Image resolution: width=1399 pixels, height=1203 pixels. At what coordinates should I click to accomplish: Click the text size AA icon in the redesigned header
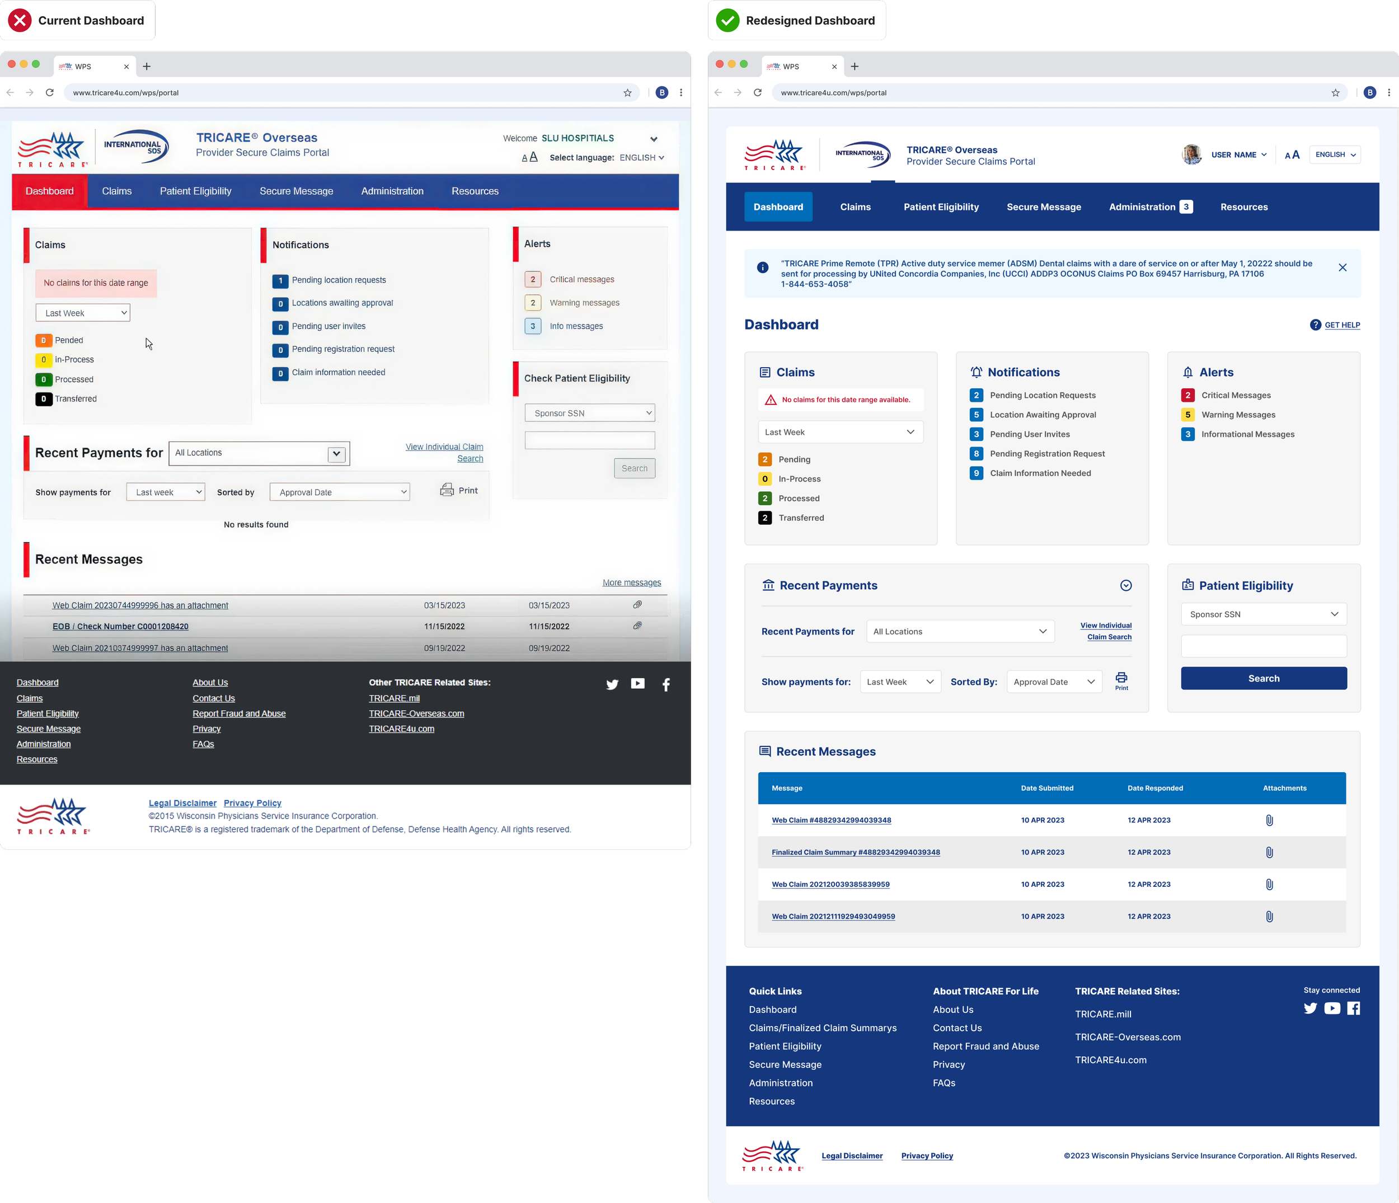click(1292, 154)
